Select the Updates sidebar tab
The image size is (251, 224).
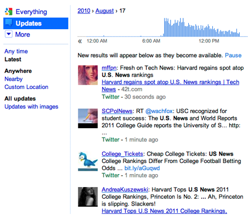(36, 24)
